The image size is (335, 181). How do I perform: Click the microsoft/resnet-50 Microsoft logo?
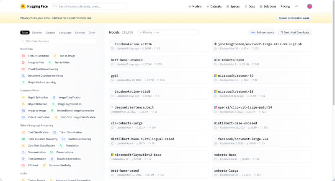216,76
